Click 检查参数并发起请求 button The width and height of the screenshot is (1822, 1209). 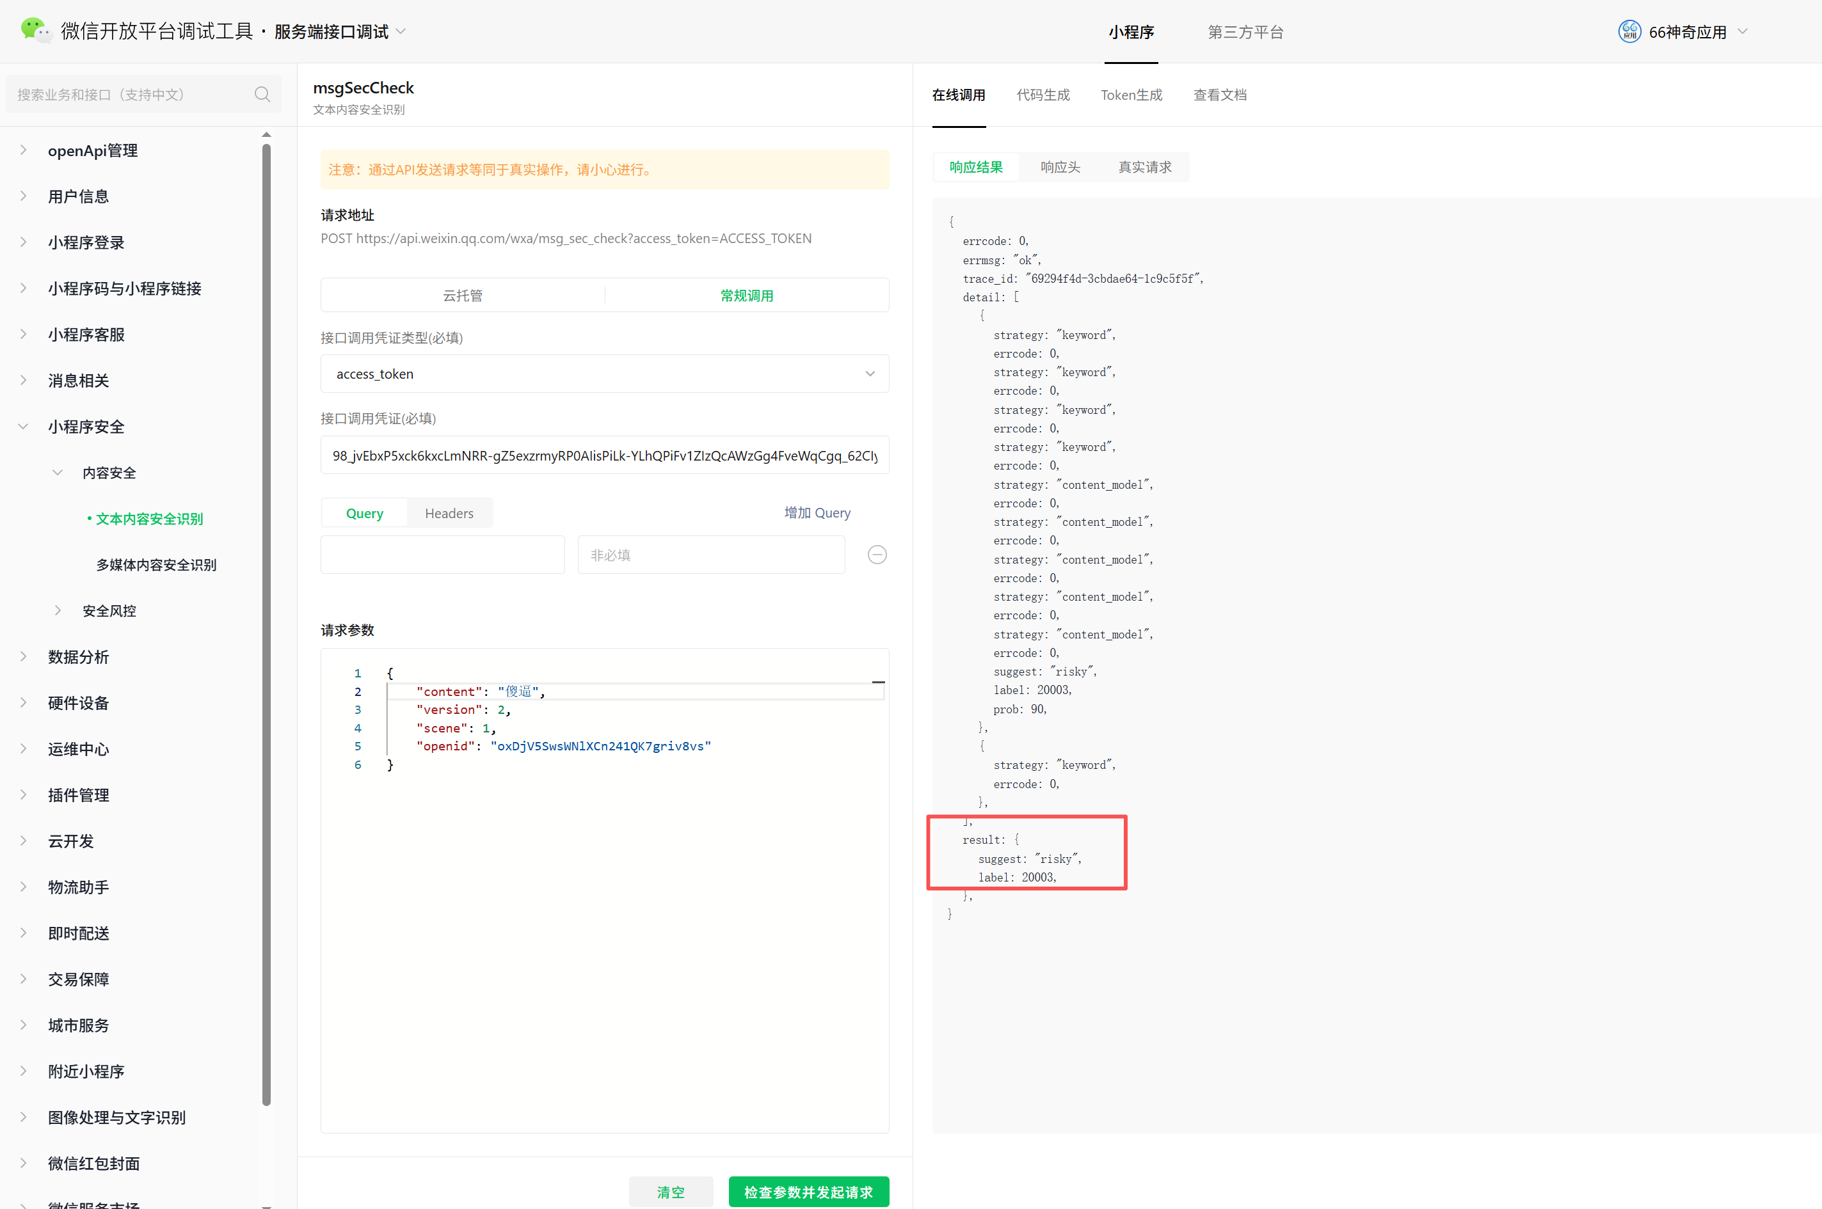(x=808, y=1191)
